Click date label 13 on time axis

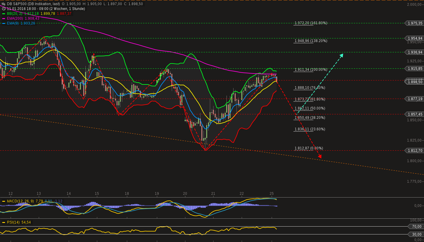point(39,194)
